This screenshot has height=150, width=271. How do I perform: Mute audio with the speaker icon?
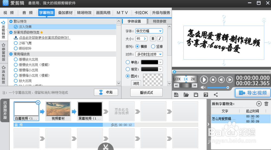[x=203, y=88]
